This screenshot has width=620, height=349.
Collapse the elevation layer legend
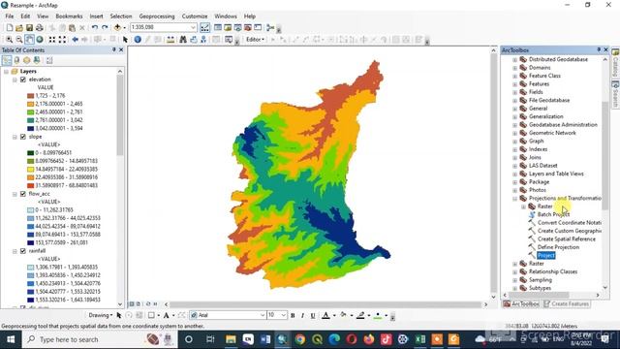pos(15,79)
